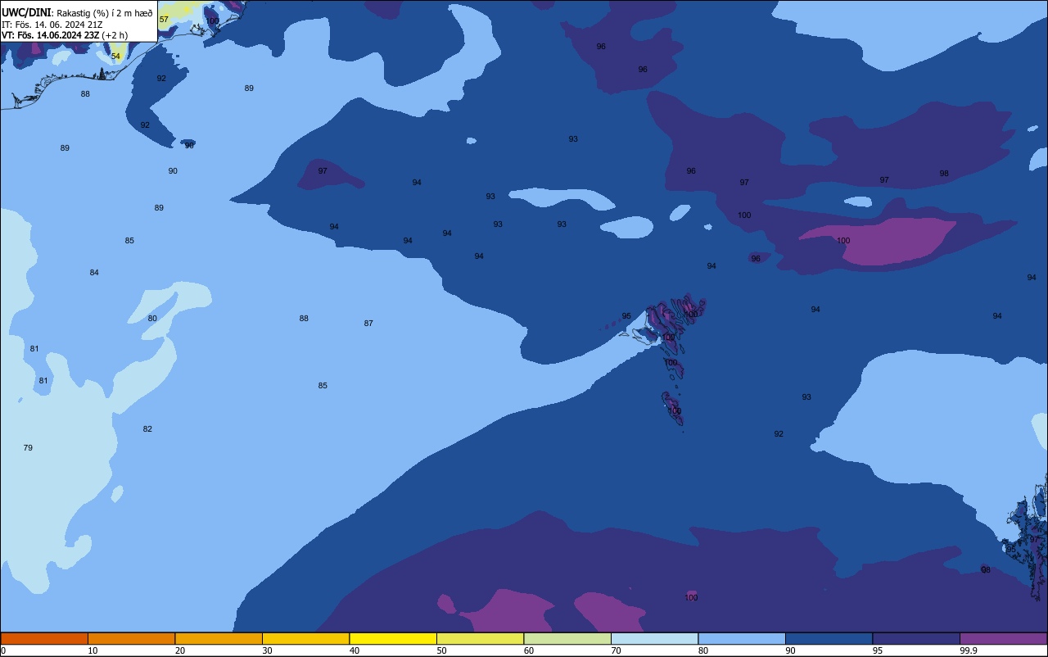Viewport: 1048px width, 657px height.
Task: Click the dark orange 0–10 legend swatch
Action: [44, 638]
